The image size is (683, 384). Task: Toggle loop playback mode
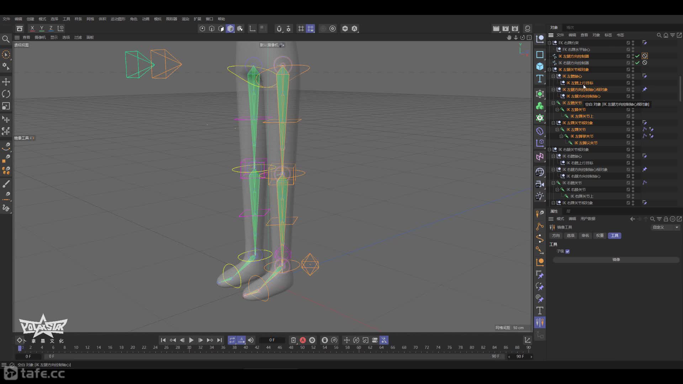pos(232,340)
